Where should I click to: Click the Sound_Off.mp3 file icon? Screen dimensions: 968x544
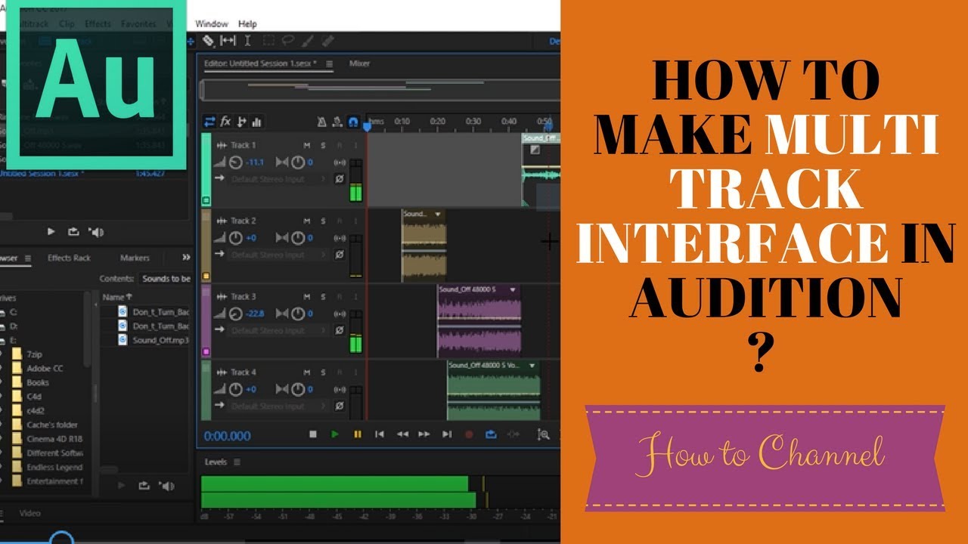point(123,340)
